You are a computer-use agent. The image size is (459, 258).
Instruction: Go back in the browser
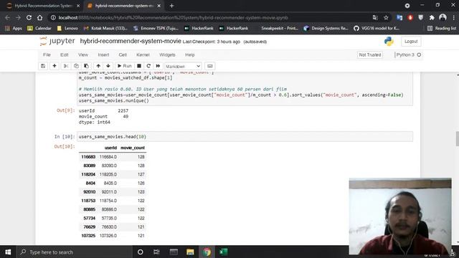coord(7,17)
